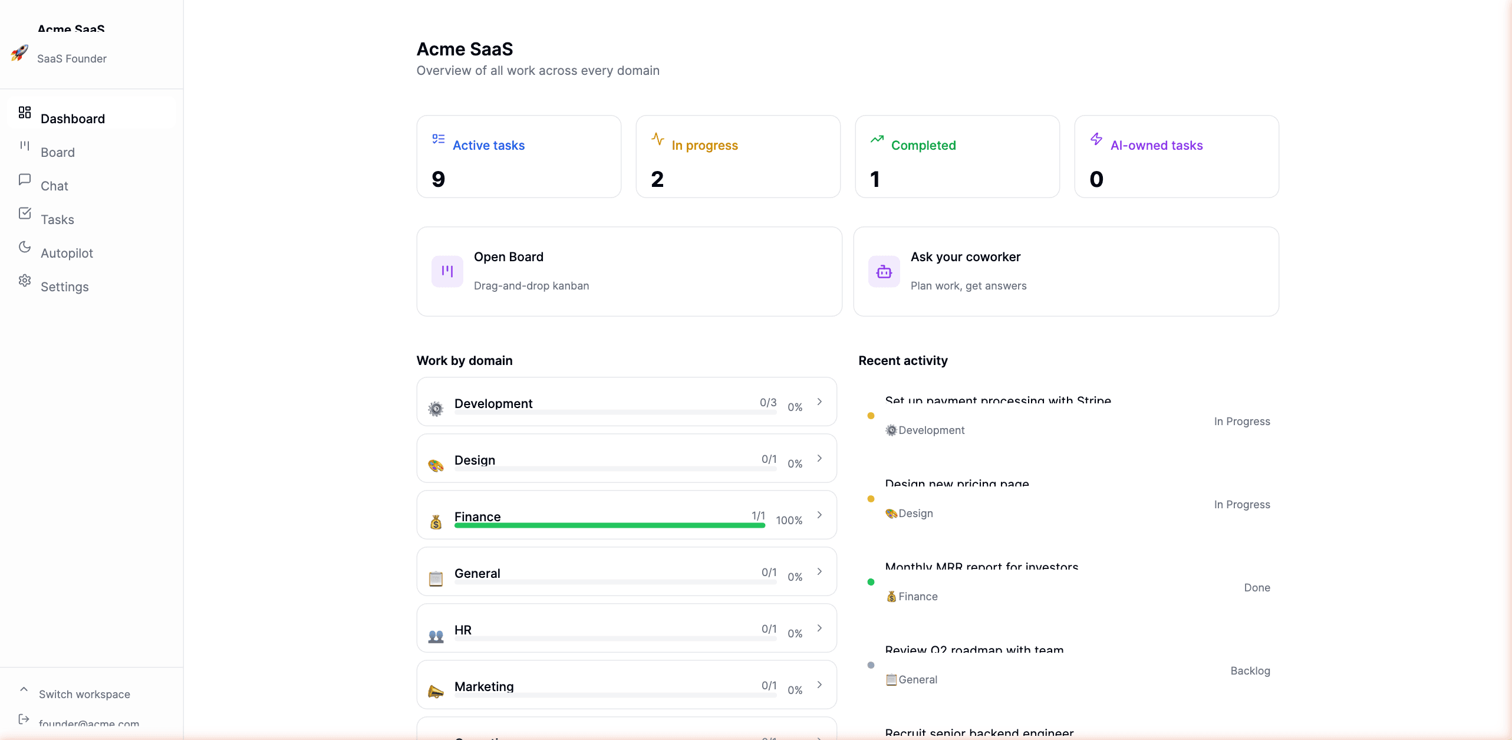Viewport: 1512px width, 740px height.
Task: Click the Tasks checkmark icon in sidebar
Action: point(25,213)
